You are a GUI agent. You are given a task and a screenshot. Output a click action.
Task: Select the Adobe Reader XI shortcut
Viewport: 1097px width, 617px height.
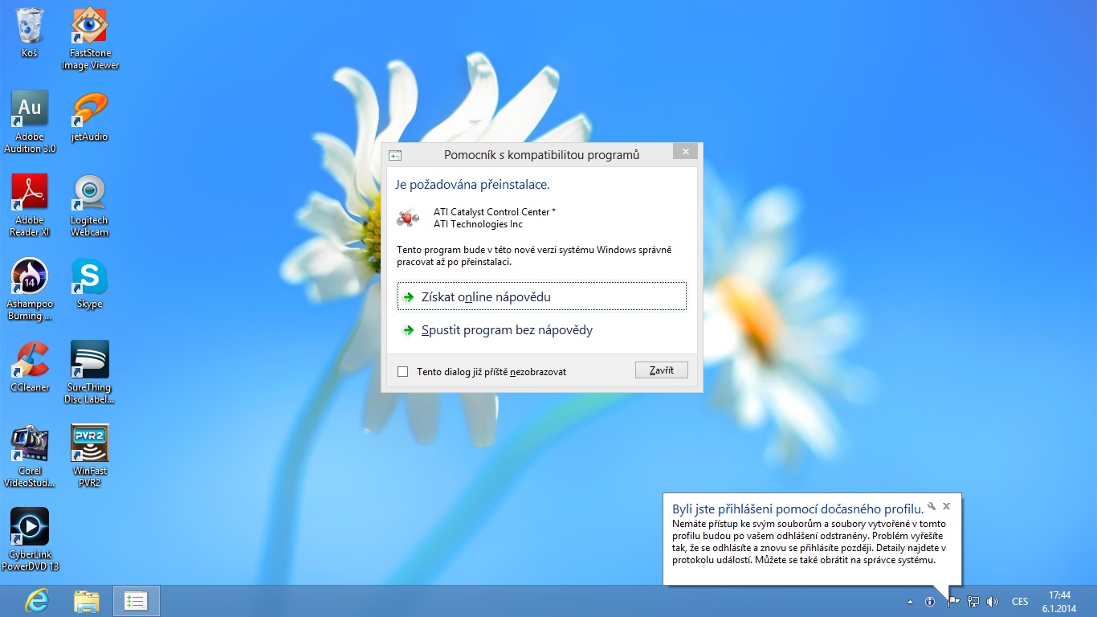30,206
